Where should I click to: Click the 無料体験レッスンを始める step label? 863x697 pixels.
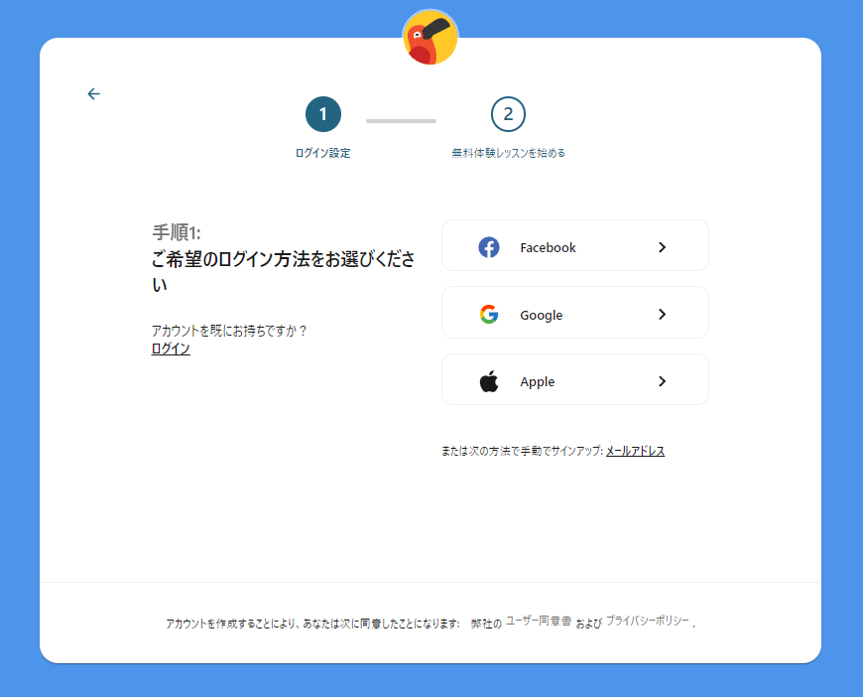coord(508,153)
